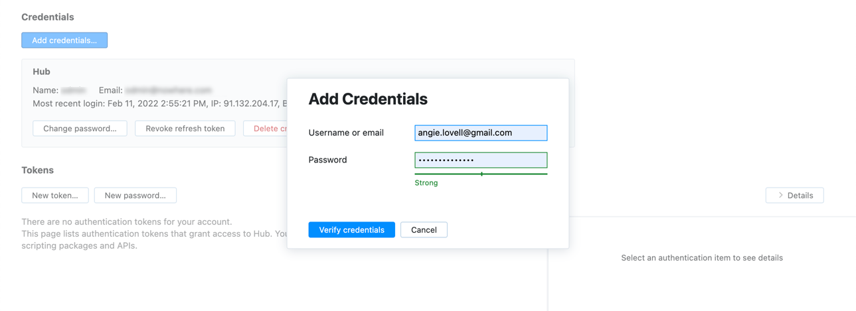856x311 pixels.
Task: Focus the Username or email field
Action: [481, 133]
